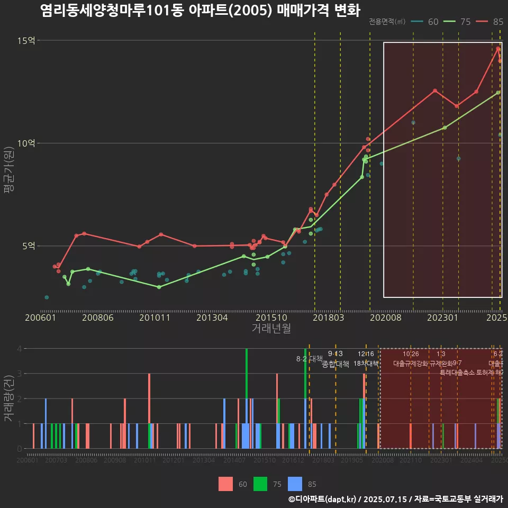508x508 pixels.
Task: Click the tall green volume bar near 201510
Action: [x=247, y=374]
